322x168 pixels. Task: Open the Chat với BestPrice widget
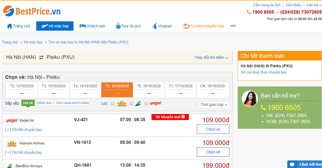305,164
